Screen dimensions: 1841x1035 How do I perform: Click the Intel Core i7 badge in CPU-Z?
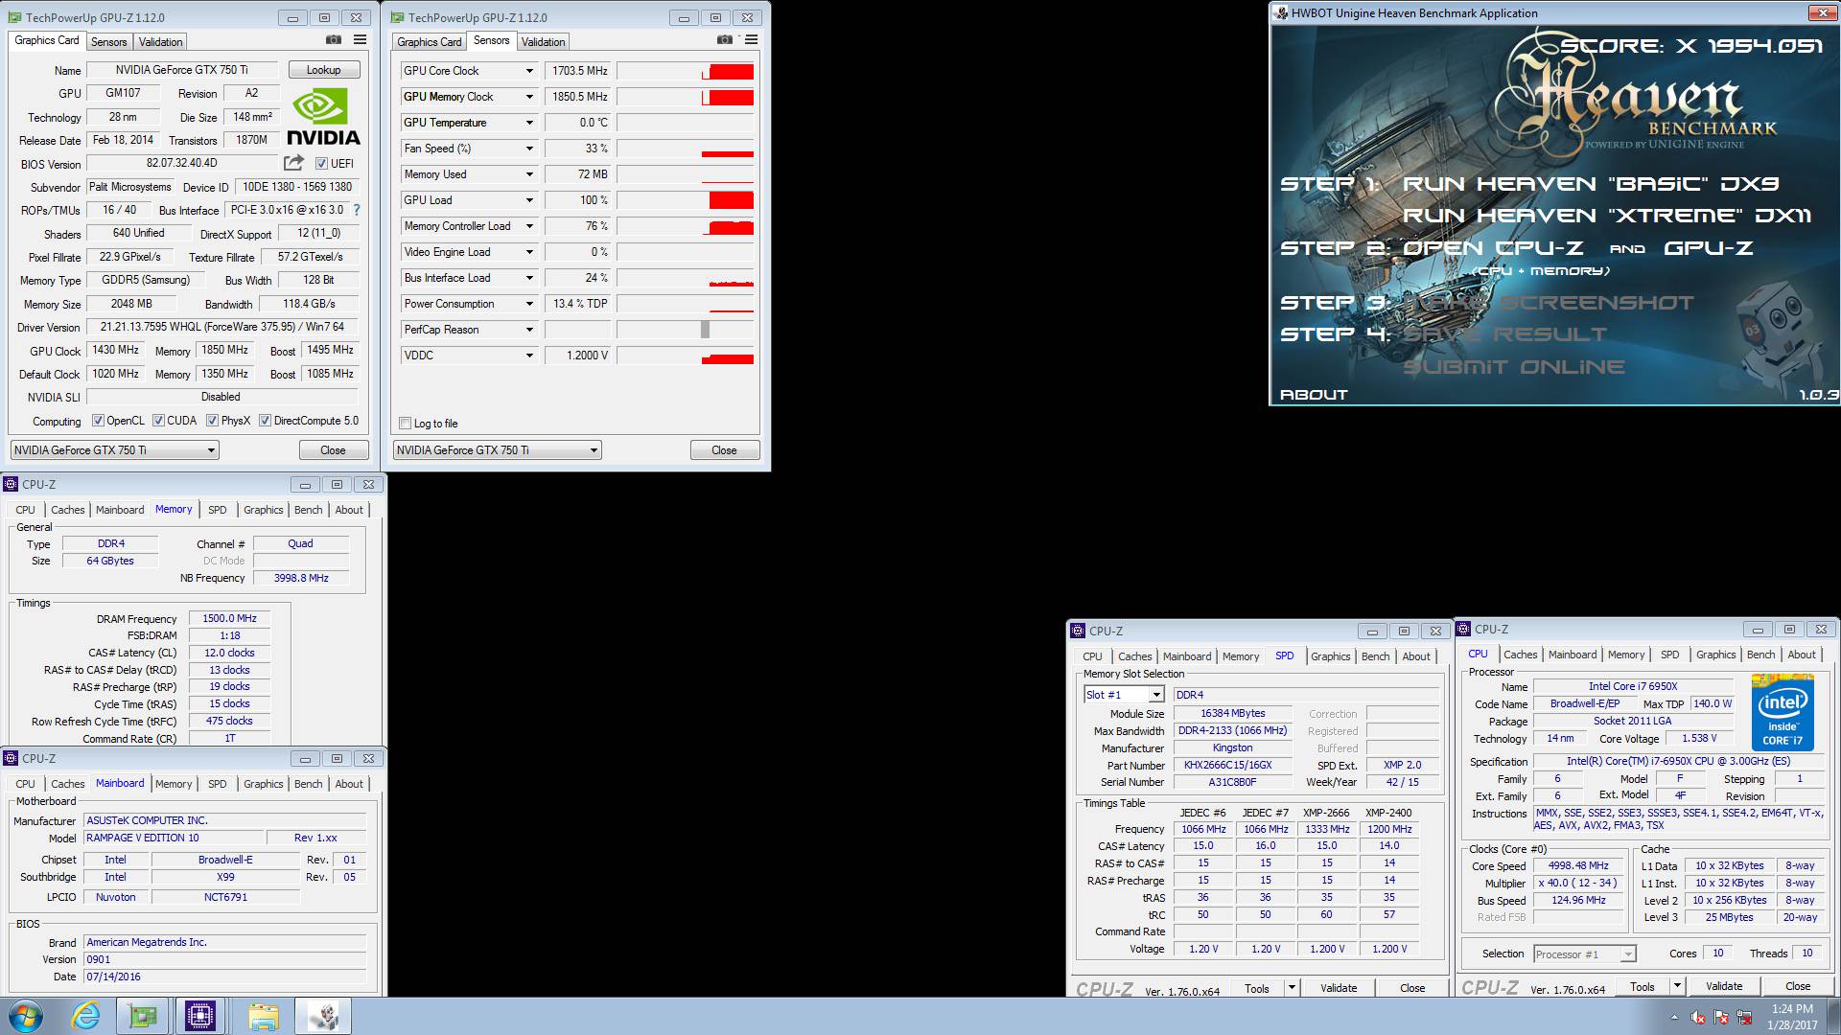[x=1783, y=712]
